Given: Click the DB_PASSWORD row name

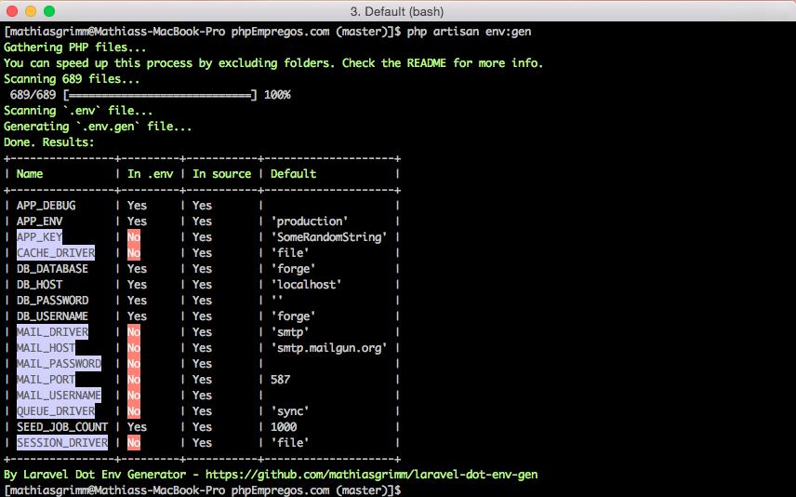Looking at the screenshot, I should click(52, 300).
